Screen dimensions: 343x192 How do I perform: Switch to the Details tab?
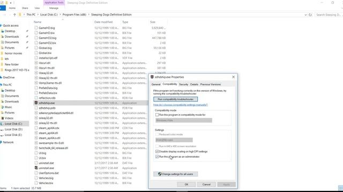[x=194, y=84]
